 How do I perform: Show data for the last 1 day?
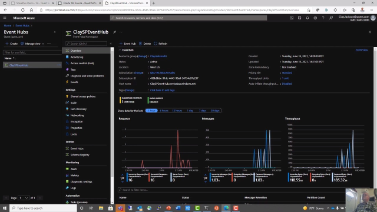(190, 111)
